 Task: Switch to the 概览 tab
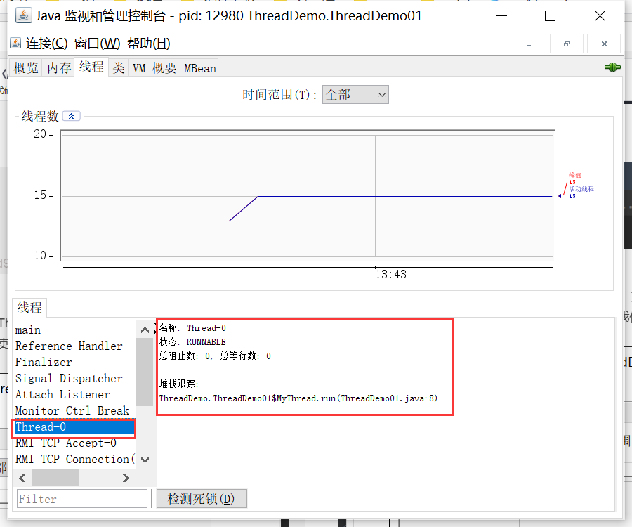(x=26, y=67)
